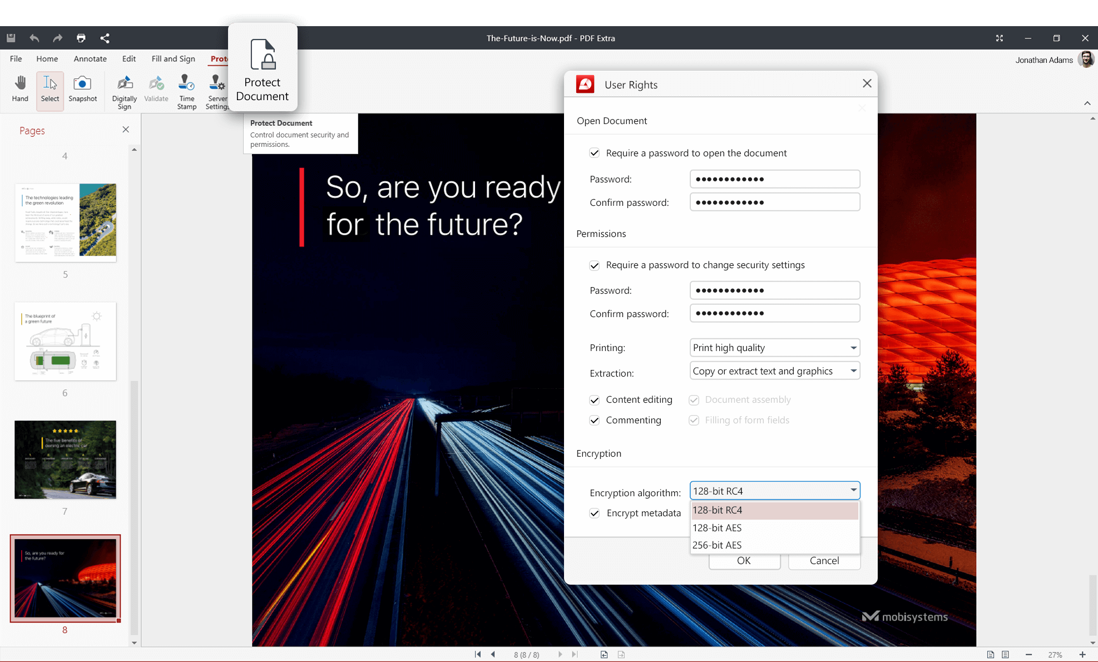Choose 128-bit AES encryption
The width and height of the screenshot is (1098, 662).
775,528
